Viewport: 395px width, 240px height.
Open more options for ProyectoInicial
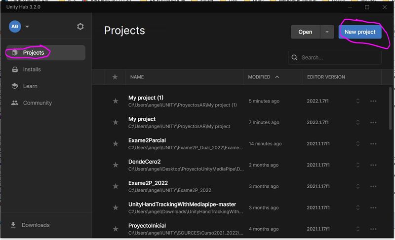[x=373, y=229]
